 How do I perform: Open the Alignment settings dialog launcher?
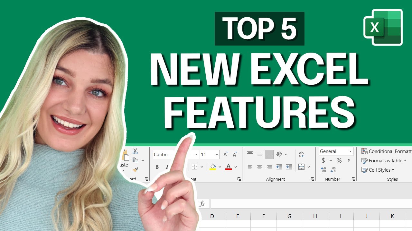click(x=313, y=179)
